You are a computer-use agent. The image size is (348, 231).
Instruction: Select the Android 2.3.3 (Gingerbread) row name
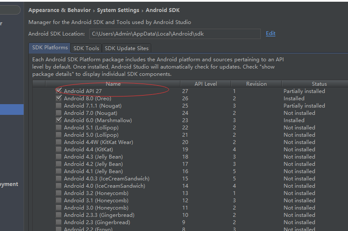point(99,215)
